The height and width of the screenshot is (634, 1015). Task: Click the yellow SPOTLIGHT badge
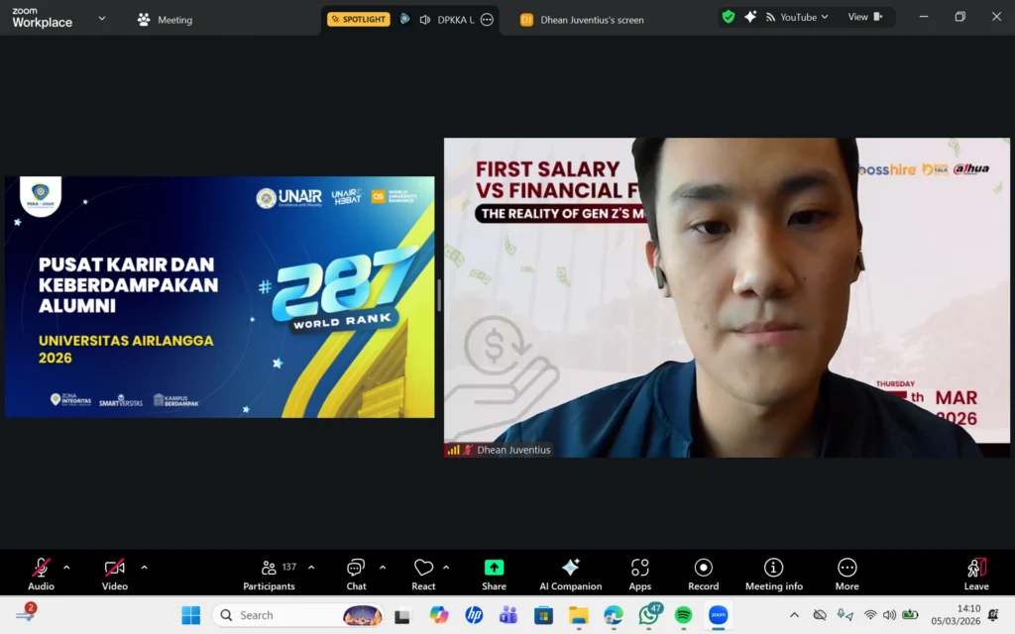pyautogui.click(x=358, y=20)
